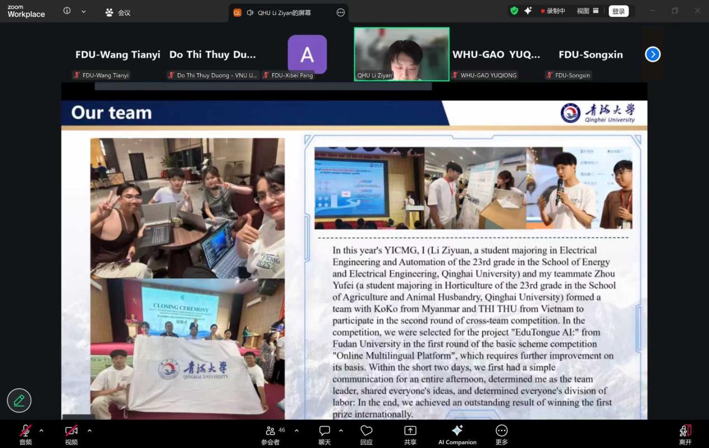This screenshot has width=709, height=448.
Task: Select the Meetings tab
Action: pyautogui.click(x=117, y=12)
